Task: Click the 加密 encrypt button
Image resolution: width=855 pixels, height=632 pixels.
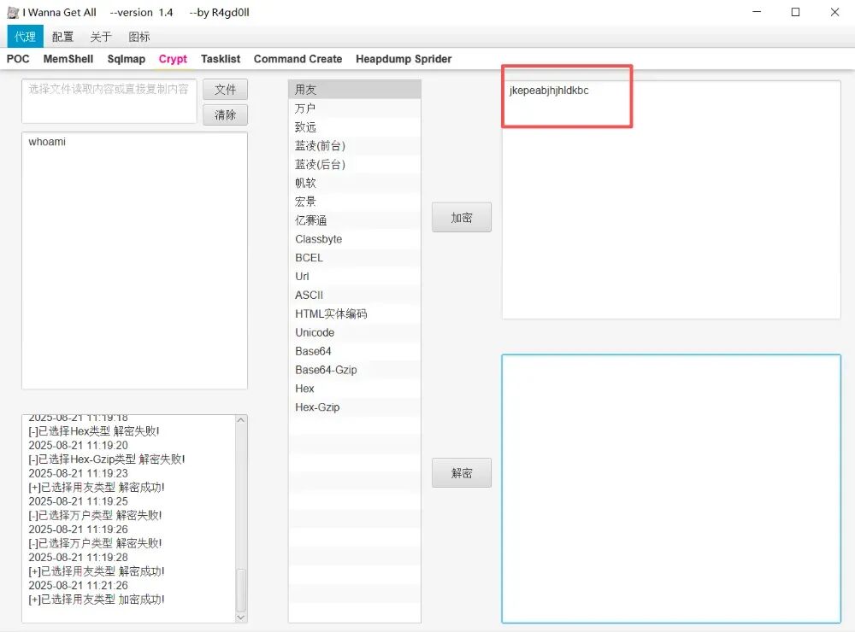Action: [x=462, y=218]
